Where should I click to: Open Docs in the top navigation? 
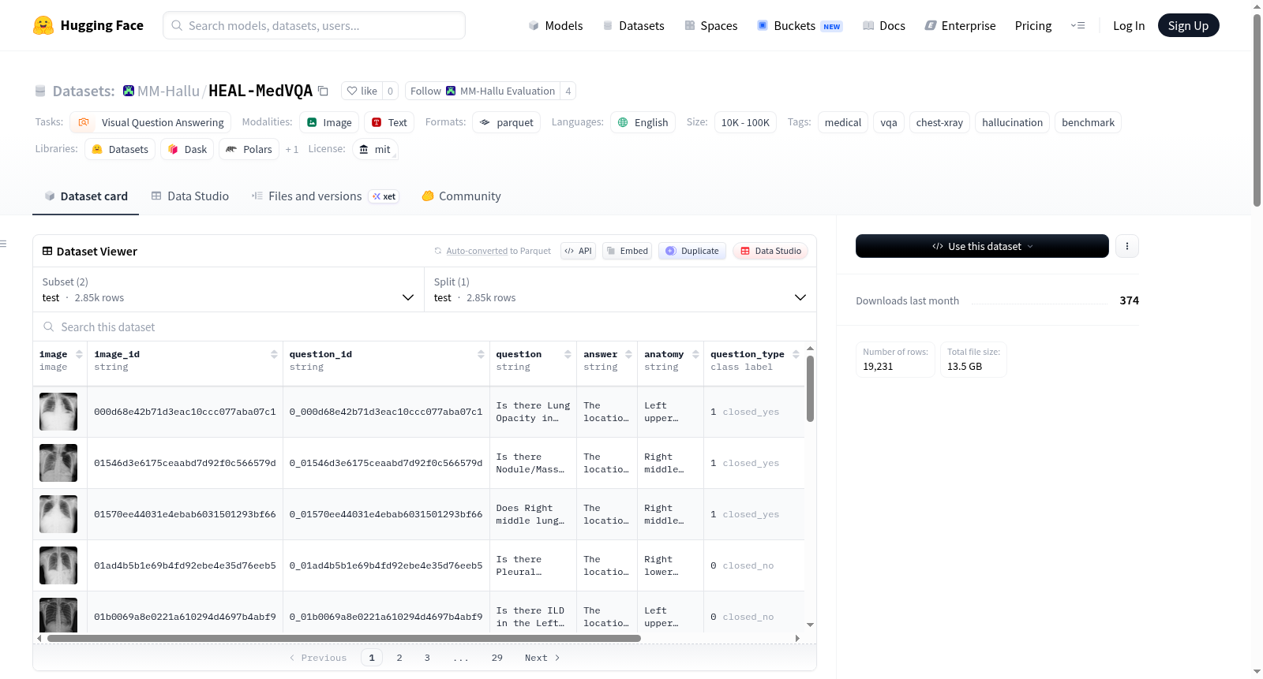pos(883,25)
